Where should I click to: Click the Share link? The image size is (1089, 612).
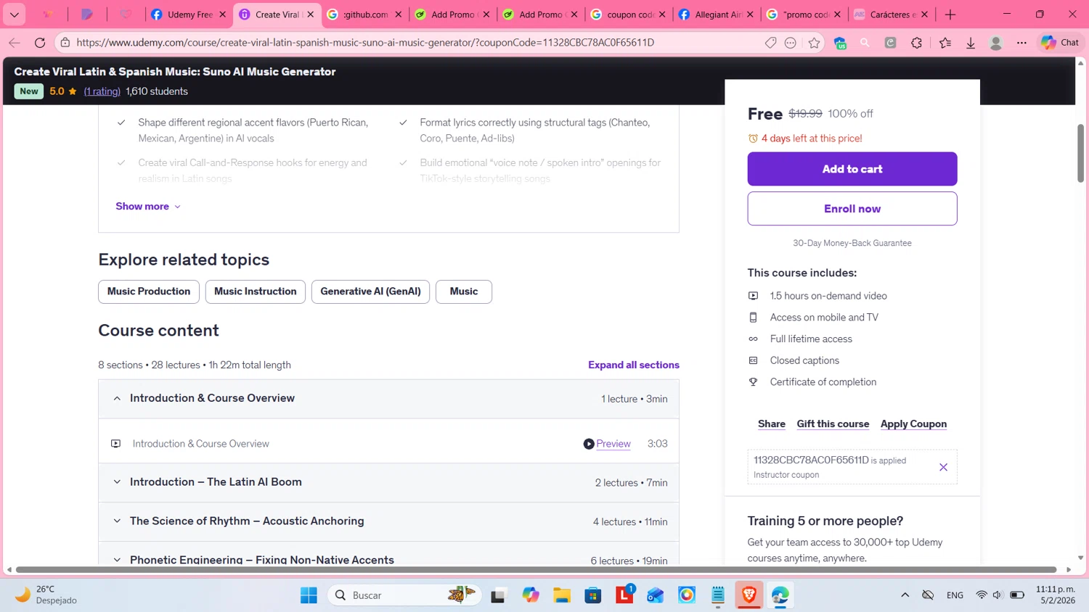(x=772, y=424)
